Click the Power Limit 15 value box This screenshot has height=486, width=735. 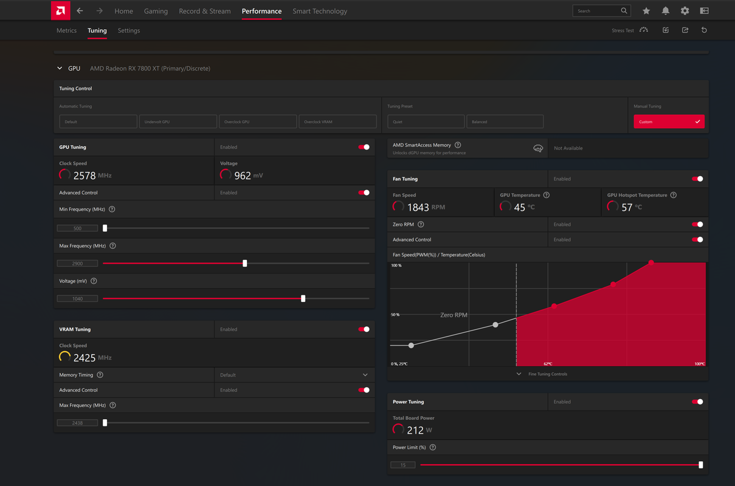click(402, 465)
